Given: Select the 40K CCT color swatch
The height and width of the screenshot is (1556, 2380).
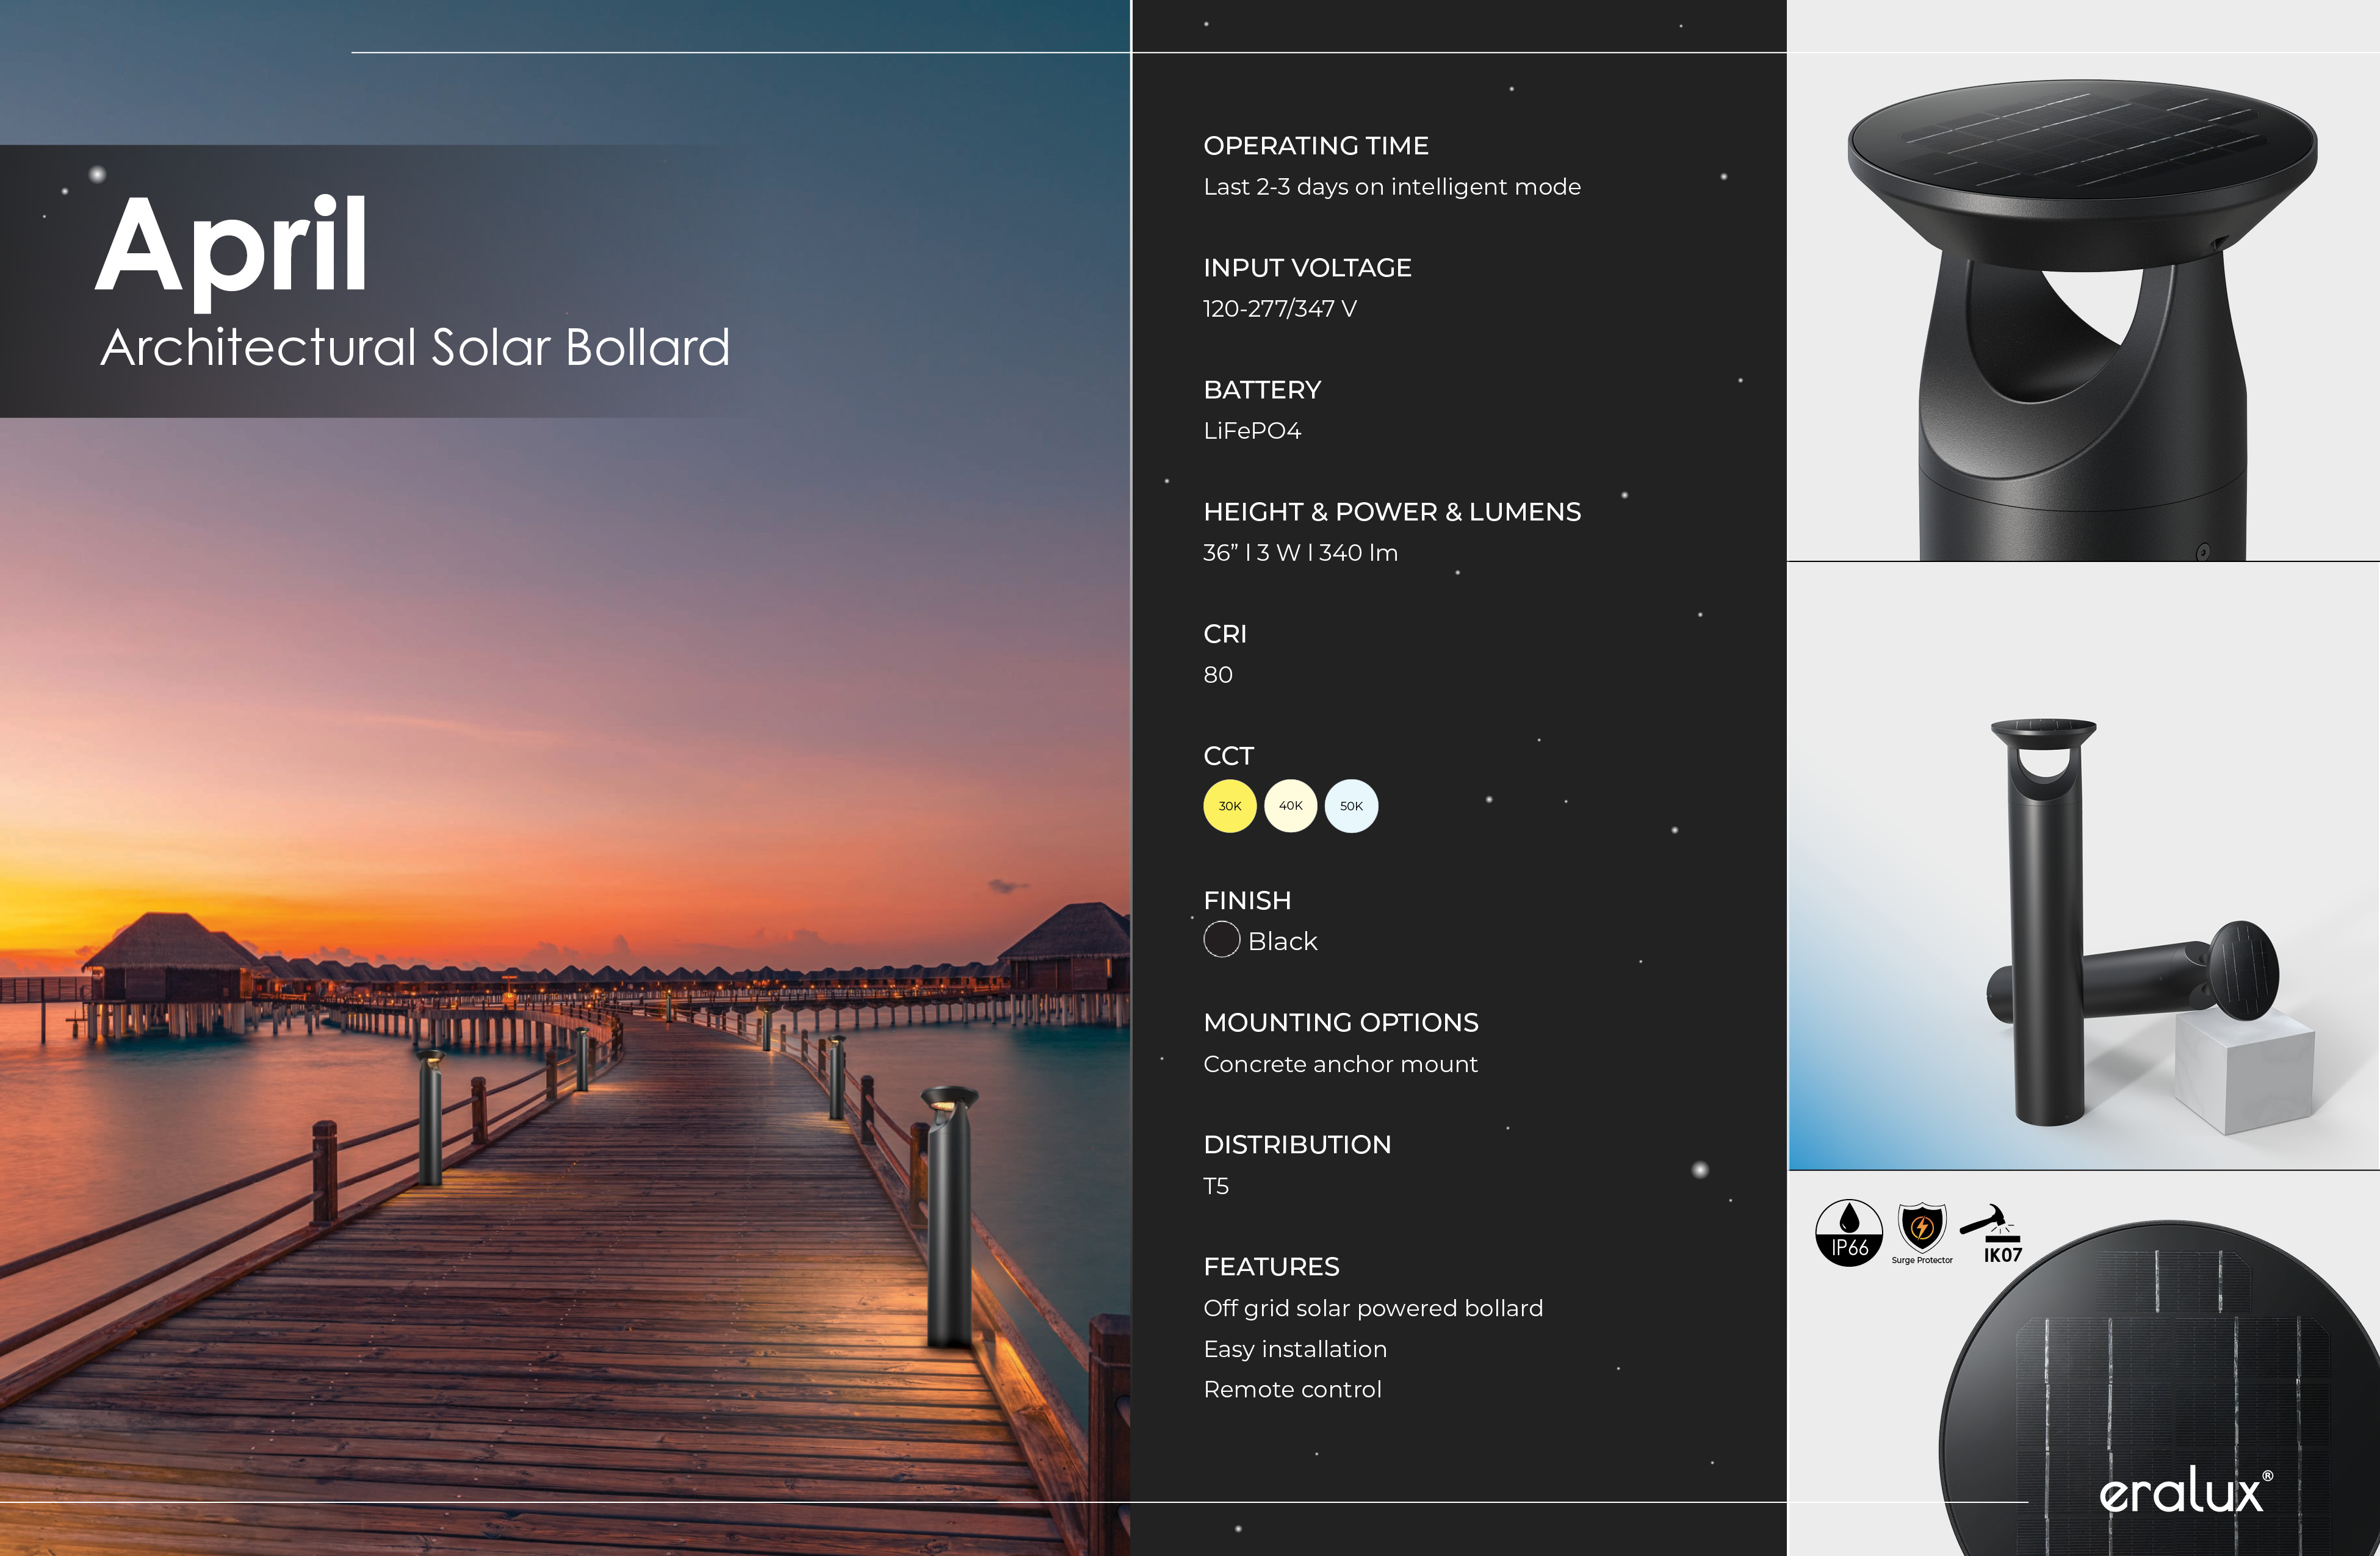Looking at the screenshot, I should pos(1291,806).
